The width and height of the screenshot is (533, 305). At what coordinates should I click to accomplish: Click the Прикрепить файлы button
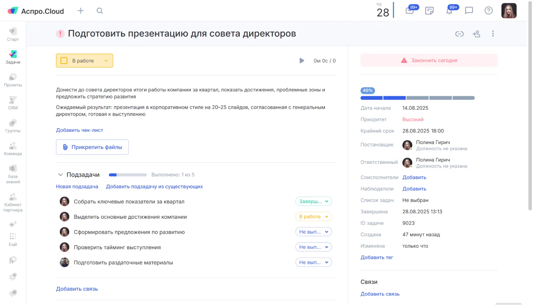coord(92,147)
